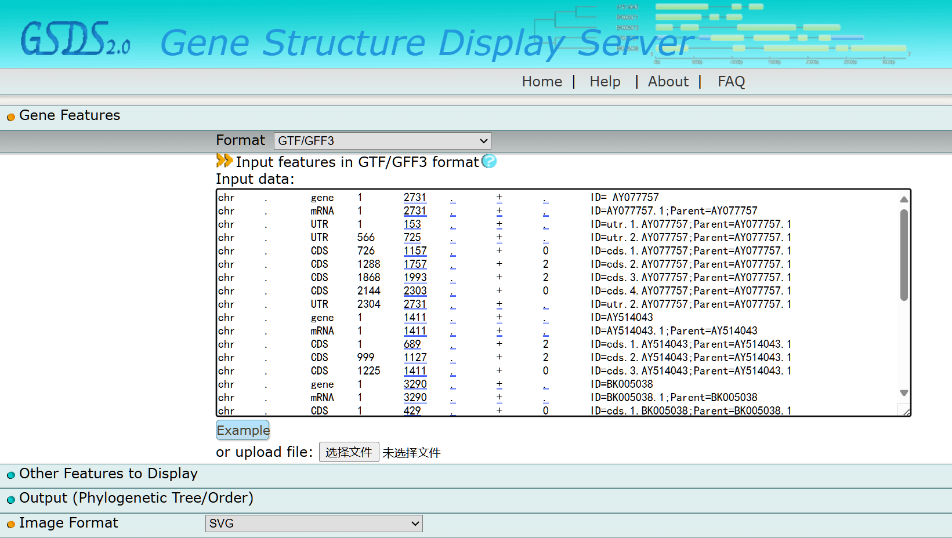Image resolution: width=952 pixels, height=538 pixels.
Task: Open the Help menu item
Action: 605,82
